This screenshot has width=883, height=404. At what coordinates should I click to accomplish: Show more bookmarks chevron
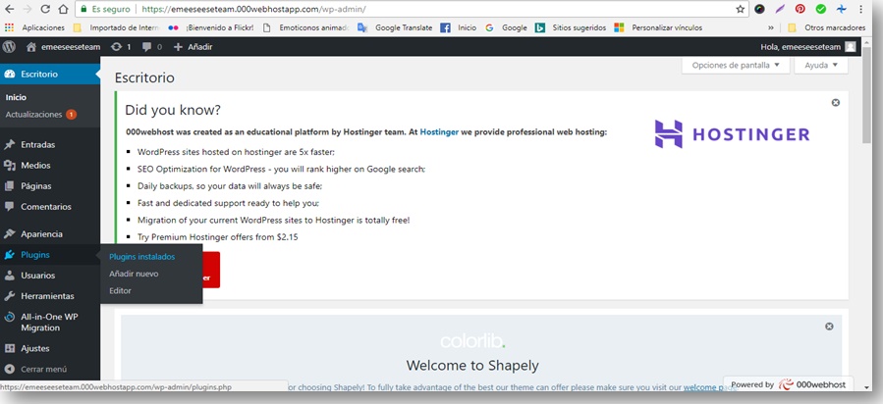[770, 27]
